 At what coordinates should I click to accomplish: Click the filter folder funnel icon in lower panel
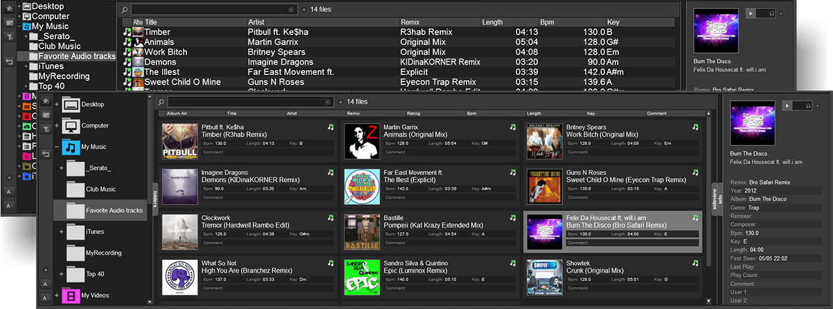[46, 129]
